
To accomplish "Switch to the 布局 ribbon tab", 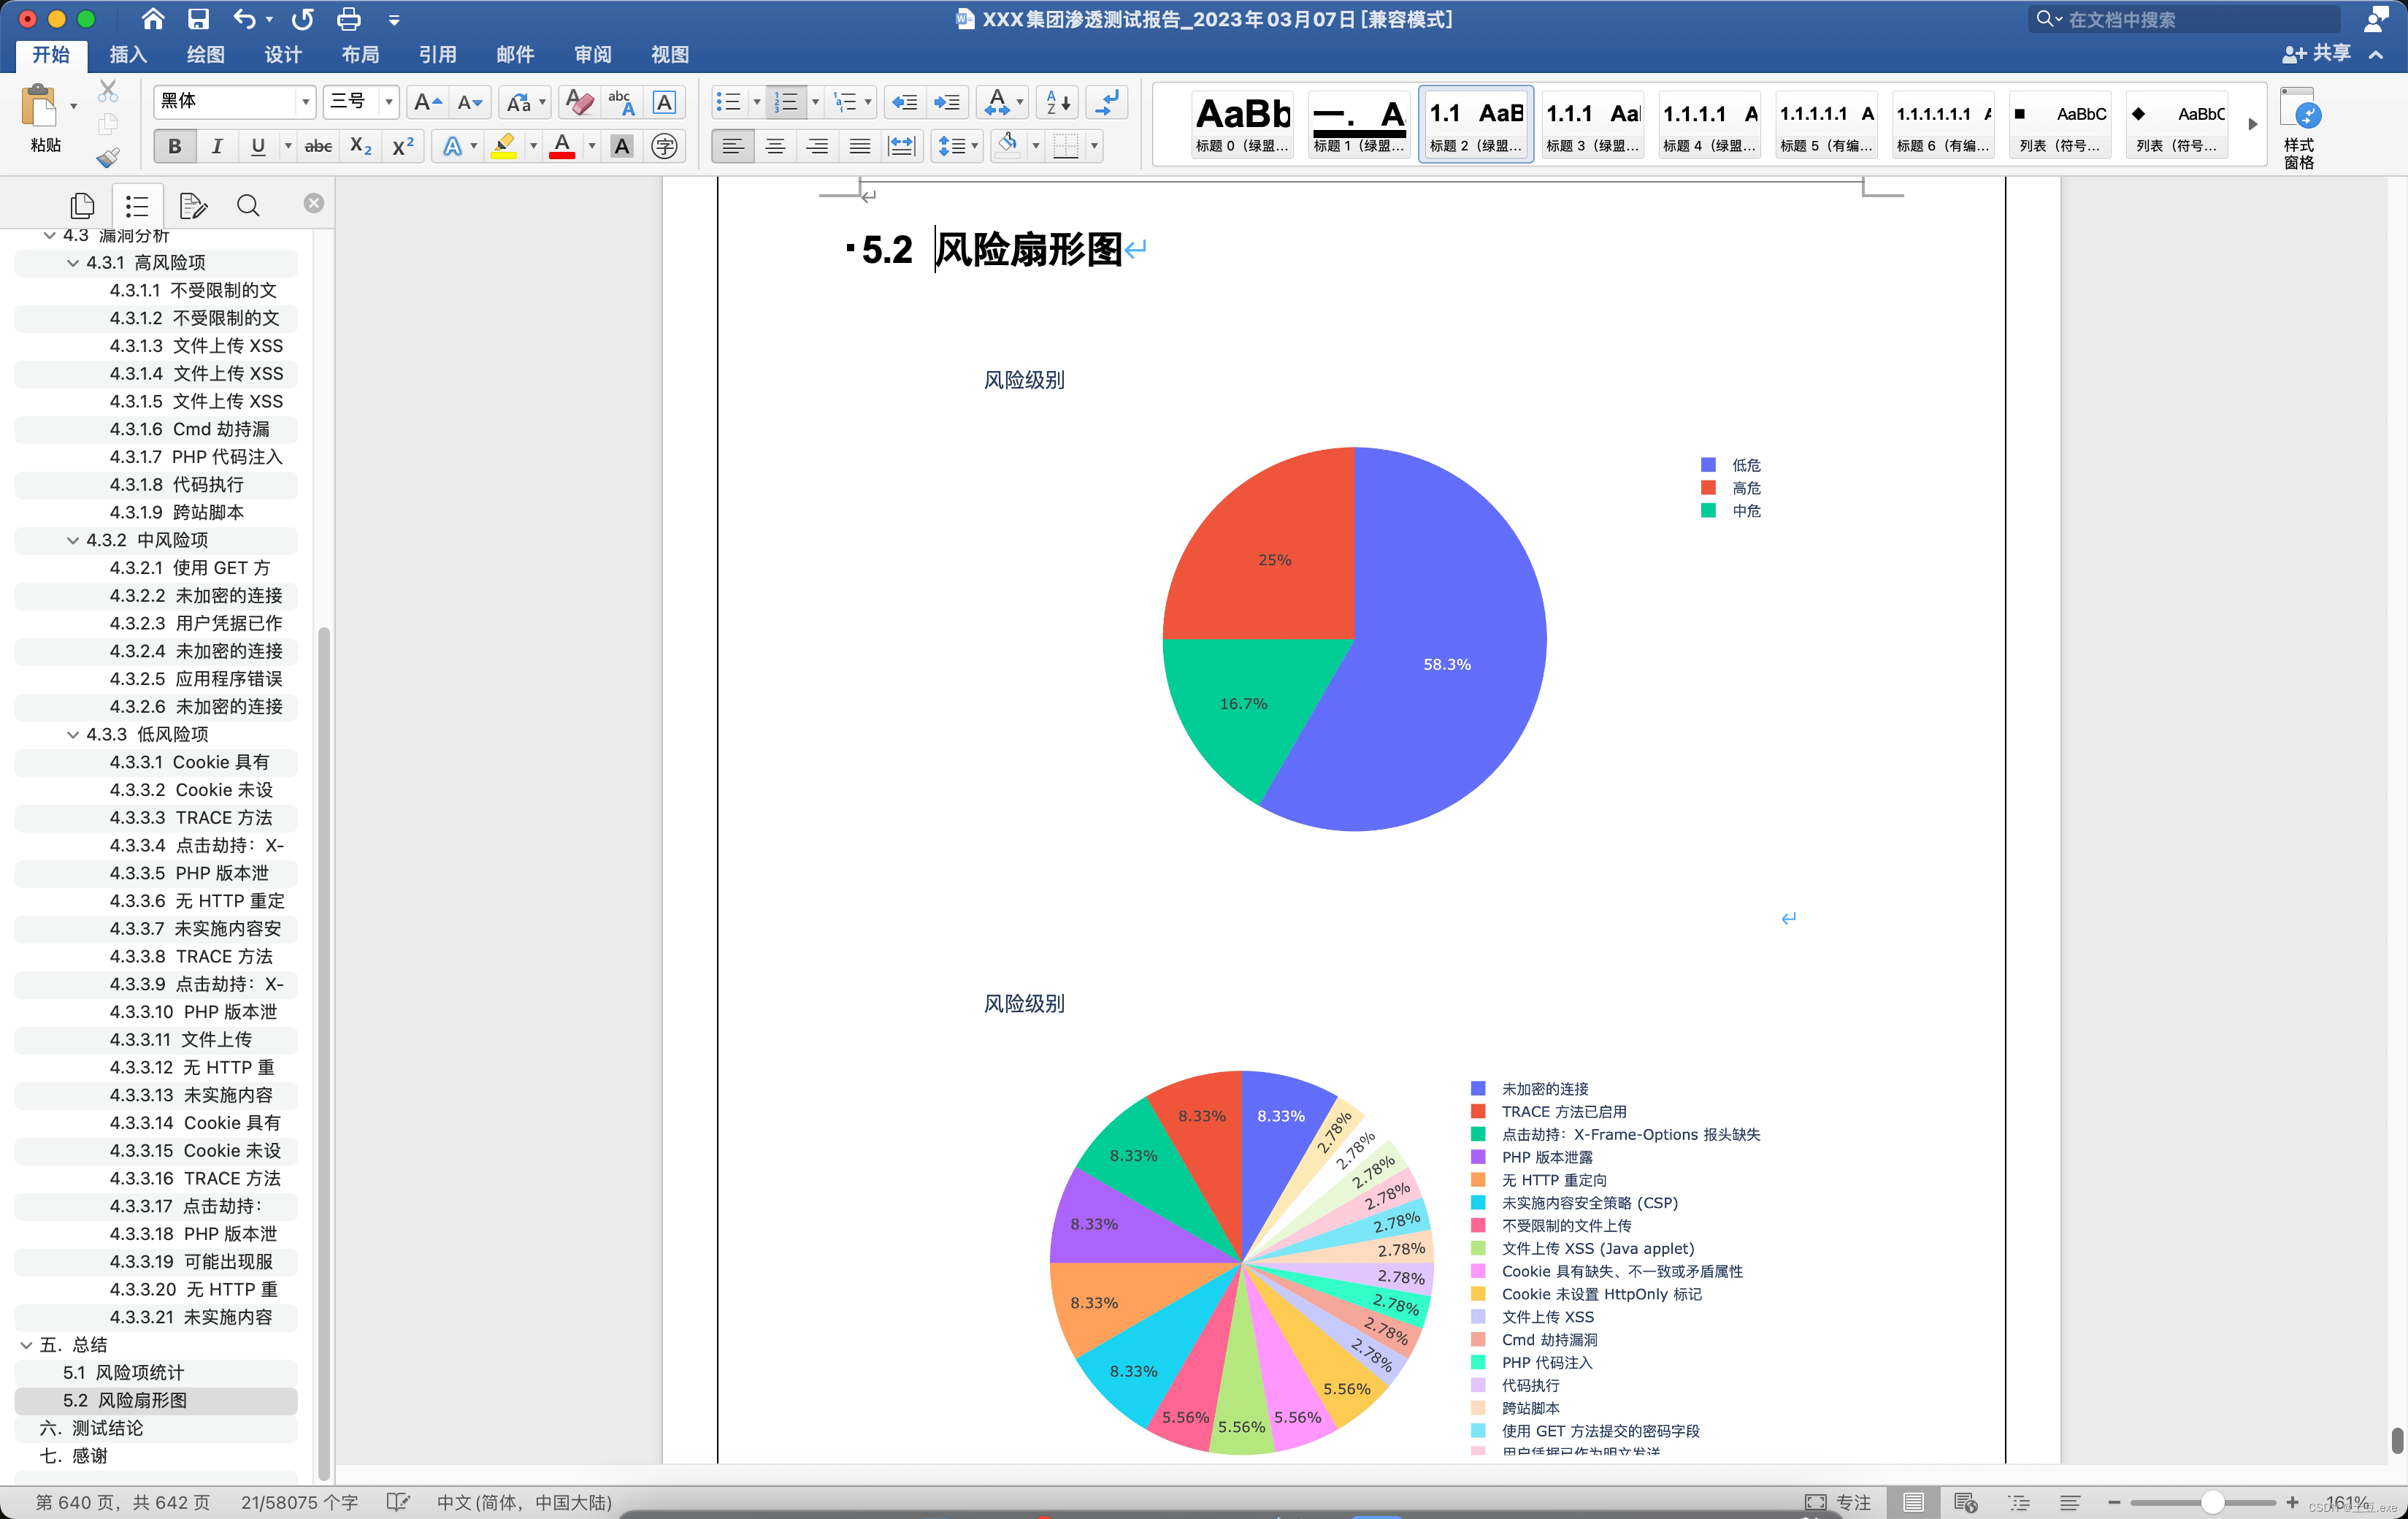I will coord(360,55).
